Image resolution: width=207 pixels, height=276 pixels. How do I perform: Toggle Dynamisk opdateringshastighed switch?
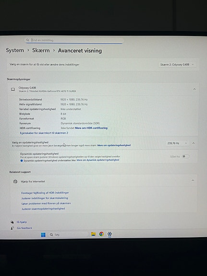pos(186,156)
